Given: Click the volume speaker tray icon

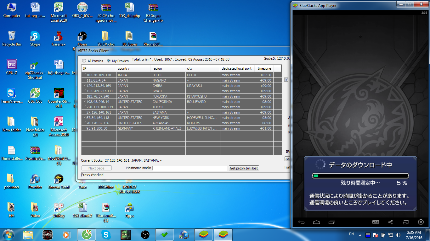Looking at the screenshot, I should click(398, 235).
